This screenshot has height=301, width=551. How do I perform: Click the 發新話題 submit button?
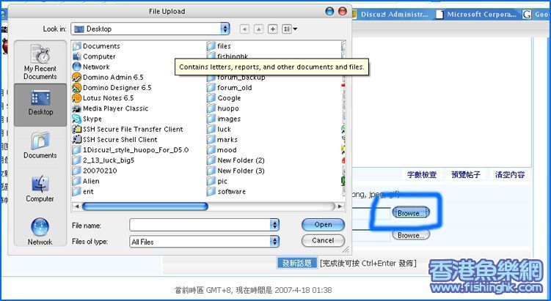[297, 263]
